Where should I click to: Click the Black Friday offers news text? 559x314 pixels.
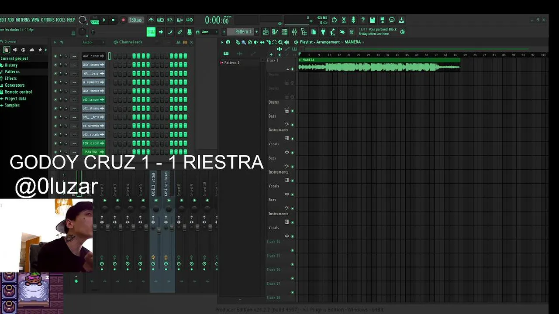coord(378,31)
